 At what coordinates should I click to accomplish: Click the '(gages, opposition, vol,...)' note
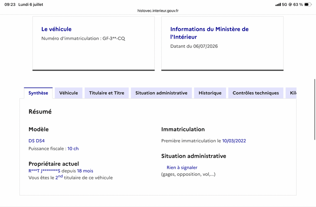(188, 174)
